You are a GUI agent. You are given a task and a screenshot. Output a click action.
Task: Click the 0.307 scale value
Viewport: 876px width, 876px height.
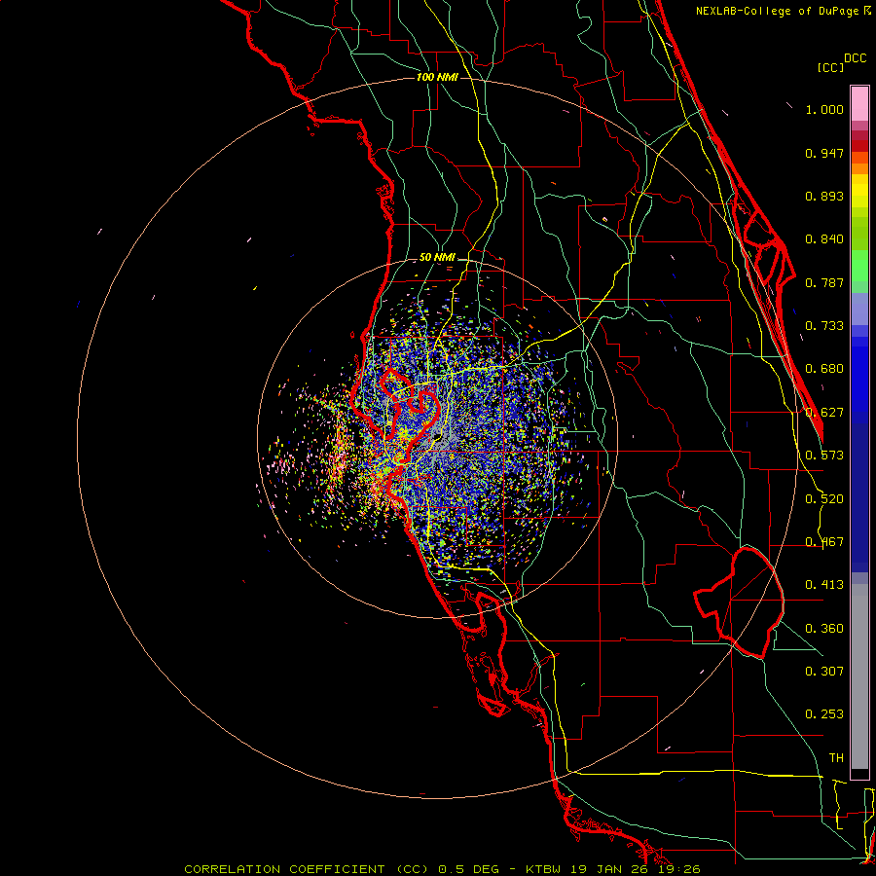824,672
